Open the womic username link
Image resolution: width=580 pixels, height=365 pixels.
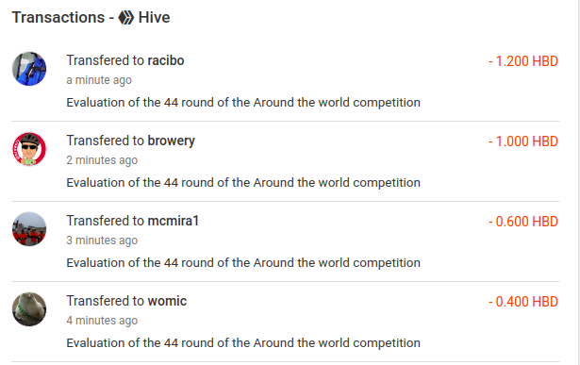tap(167, 301)
